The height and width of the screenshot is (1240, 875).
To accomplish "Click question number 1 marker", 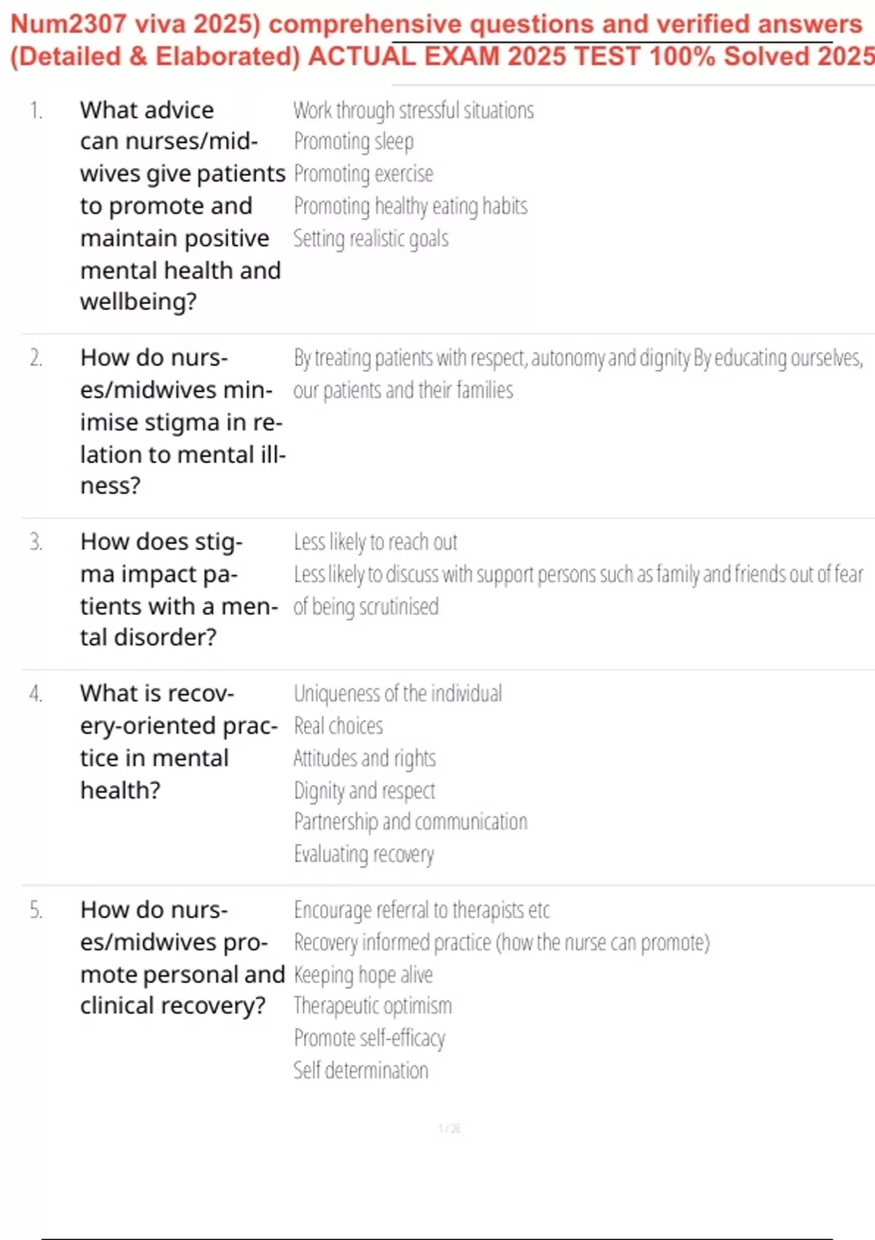I will click(36, 110).
